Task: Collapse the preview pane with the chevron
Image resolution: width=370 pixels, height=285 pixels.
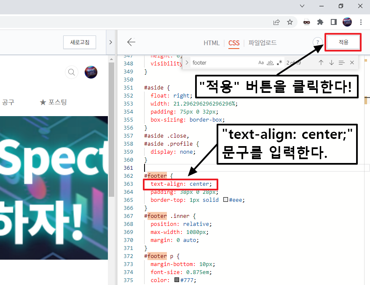Action: 111,42
